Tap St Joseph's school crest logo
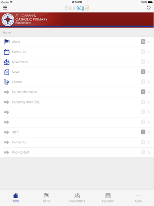The image size is (154, 206). 8,20
